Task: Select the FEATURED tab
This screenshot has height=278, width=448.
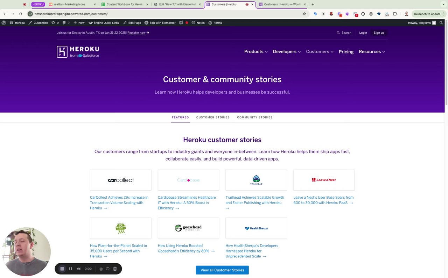Action: point(180,117)
